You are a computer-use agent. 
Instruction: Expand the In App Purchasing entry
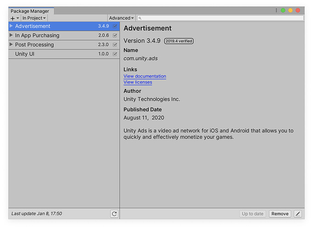tap(11, 35)
